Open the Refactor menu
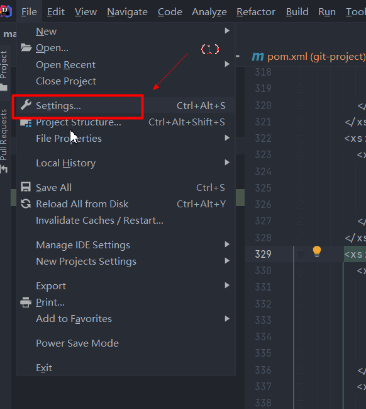366x409 pixels. (255, 12)
